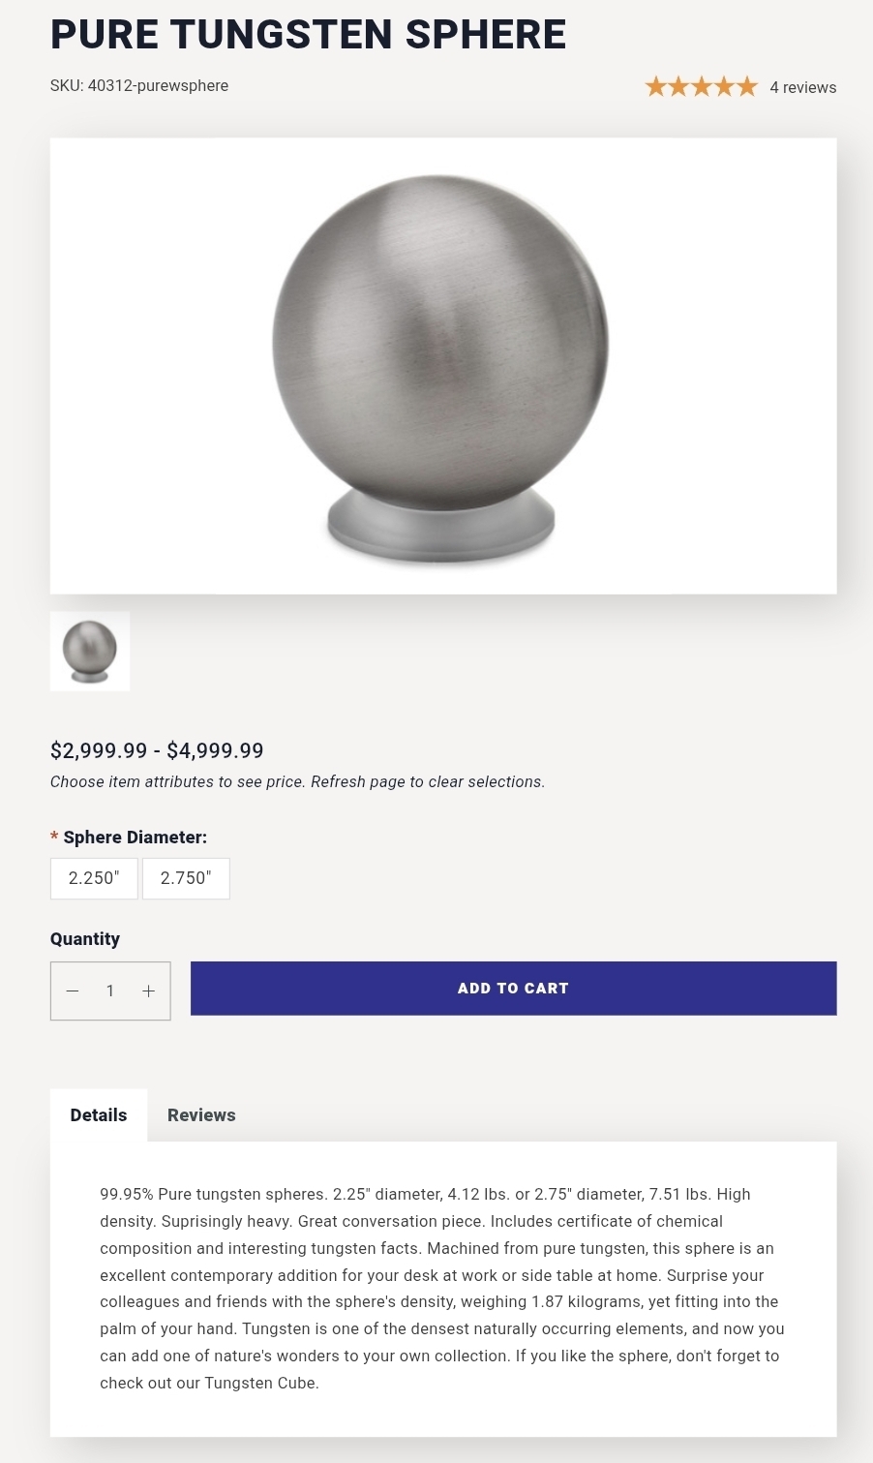Image resolution: width=873 pixels, height=1463 pixels.
Task: Click the plus icon to increase quantity
Action: coord(148,991)
